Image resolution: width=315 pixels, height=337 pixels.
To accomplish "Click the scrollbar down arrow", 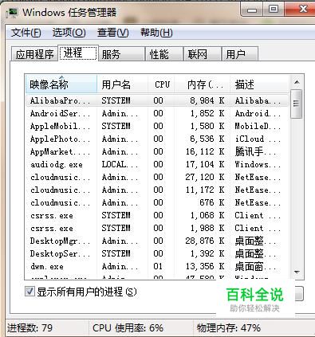I will pyautogui.click(x=297, y=272).
